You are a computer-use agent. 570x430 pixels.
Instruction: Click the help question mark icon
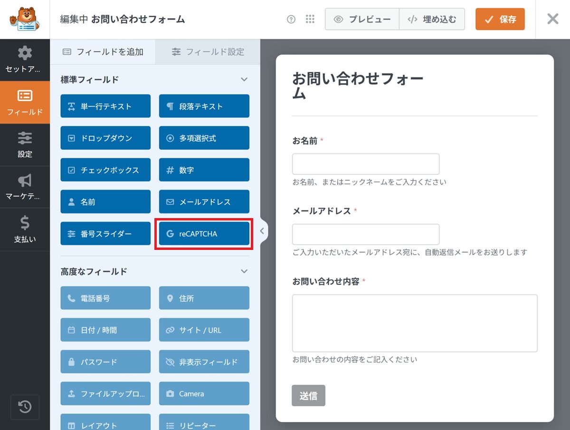291,19
